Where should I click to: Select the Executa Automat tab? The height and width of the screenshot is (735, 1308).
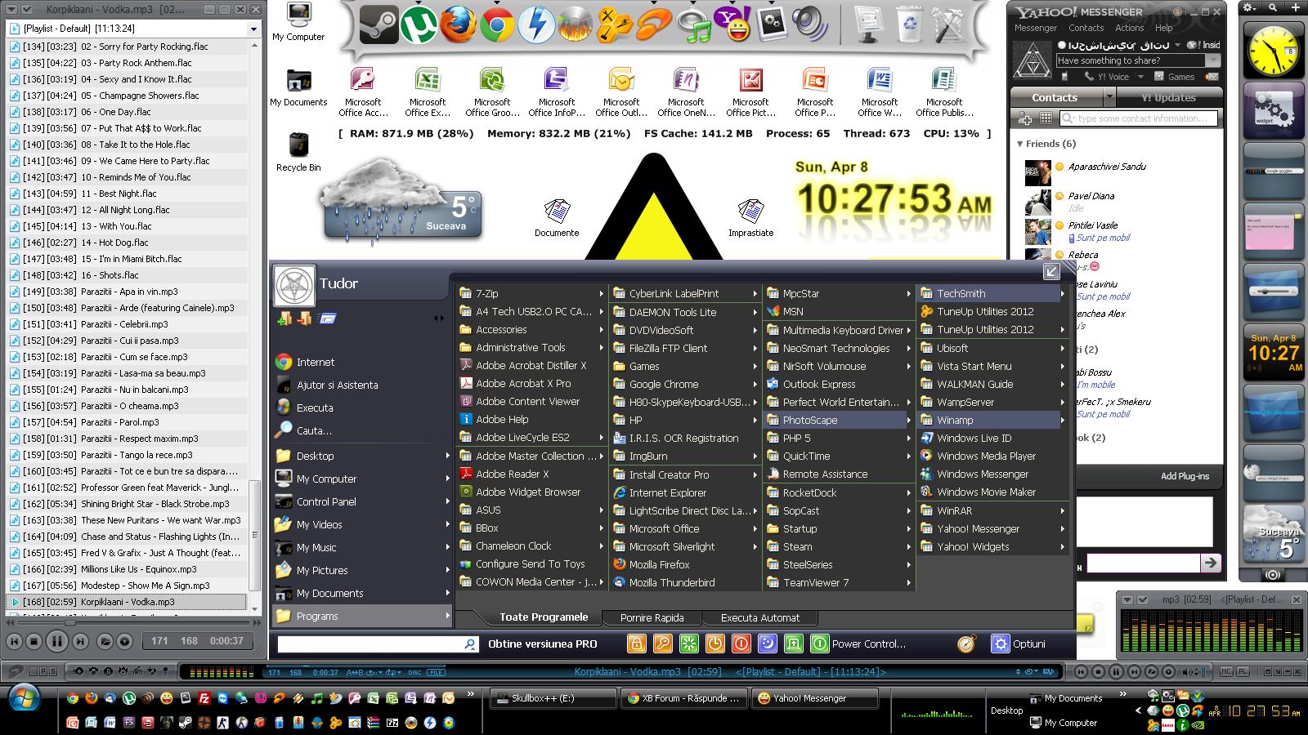[760, 618]
